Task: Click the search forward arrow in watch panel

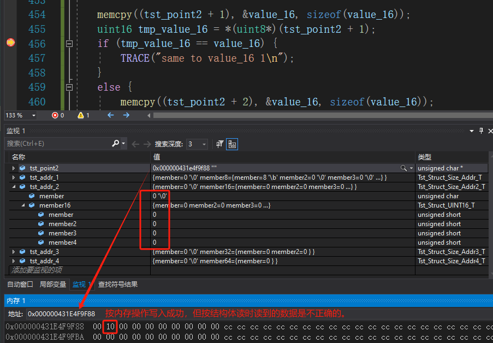Action: 147,144
